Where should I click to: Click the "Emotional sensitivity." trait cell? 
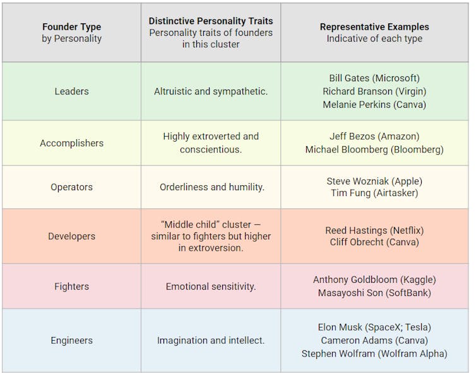click(210, 287)
